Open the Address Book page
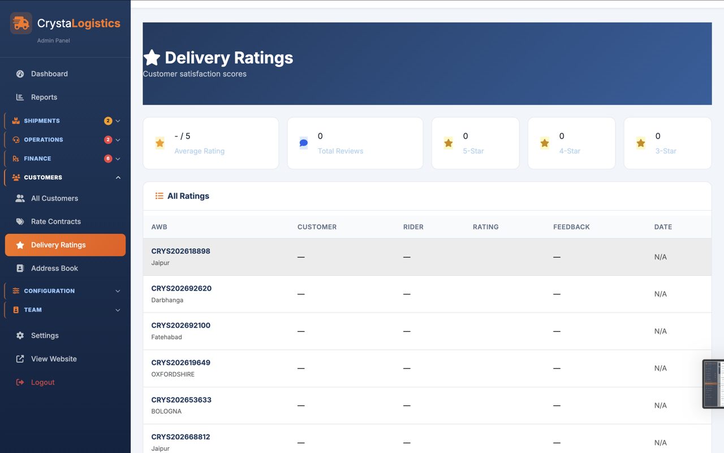 [x=65, y=268]
